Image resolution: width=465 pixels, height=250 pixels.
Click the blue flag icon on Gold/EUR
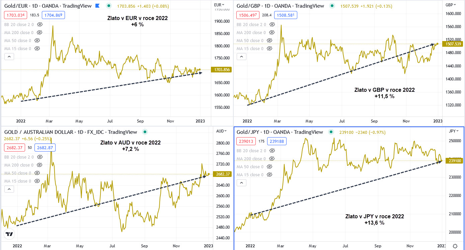coord(97,6)
